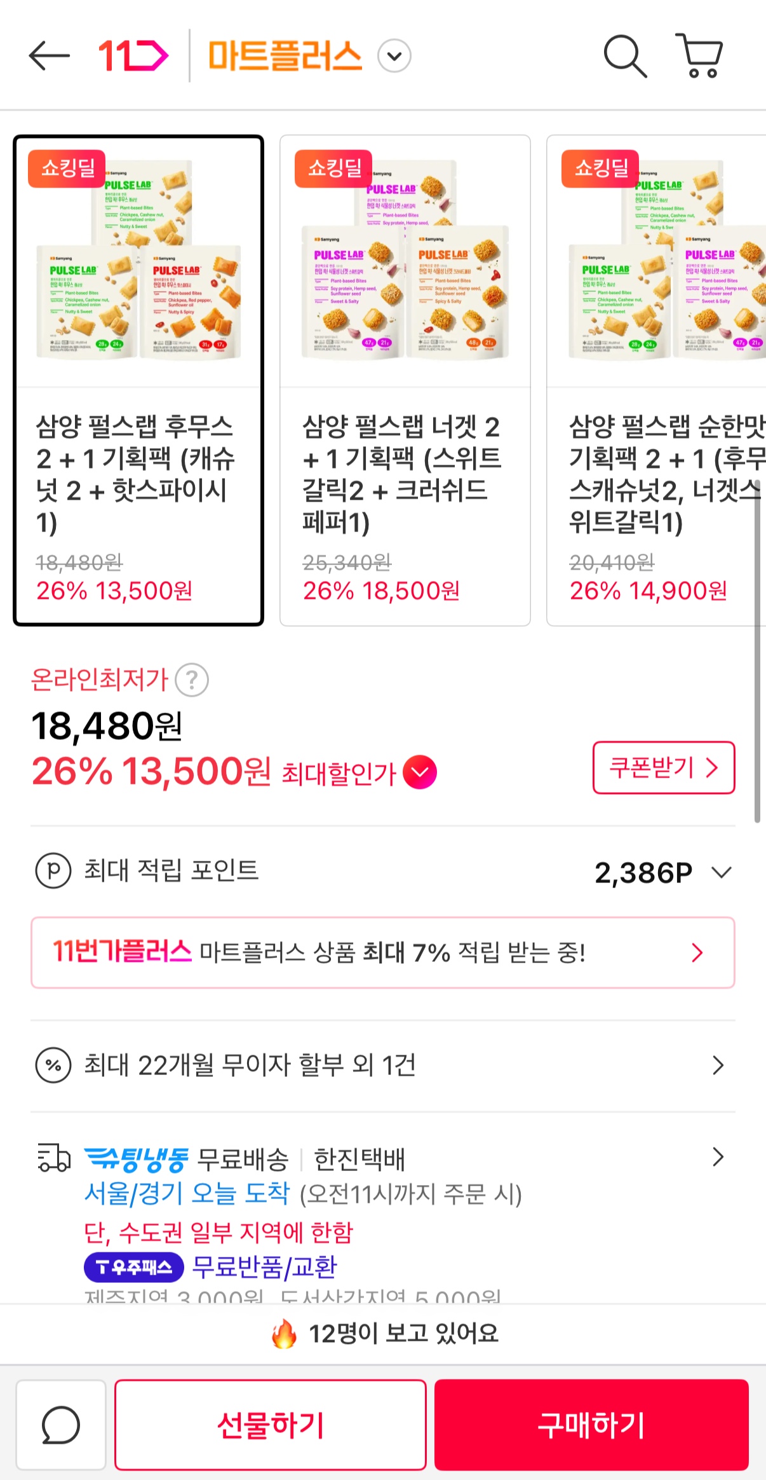Click the delivery truck icon
The image size is (766, 1480).
coord(53,1158)
